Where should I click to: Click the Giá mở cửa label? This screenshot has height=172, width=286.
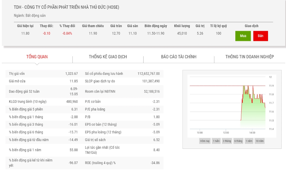coord(17,81)
